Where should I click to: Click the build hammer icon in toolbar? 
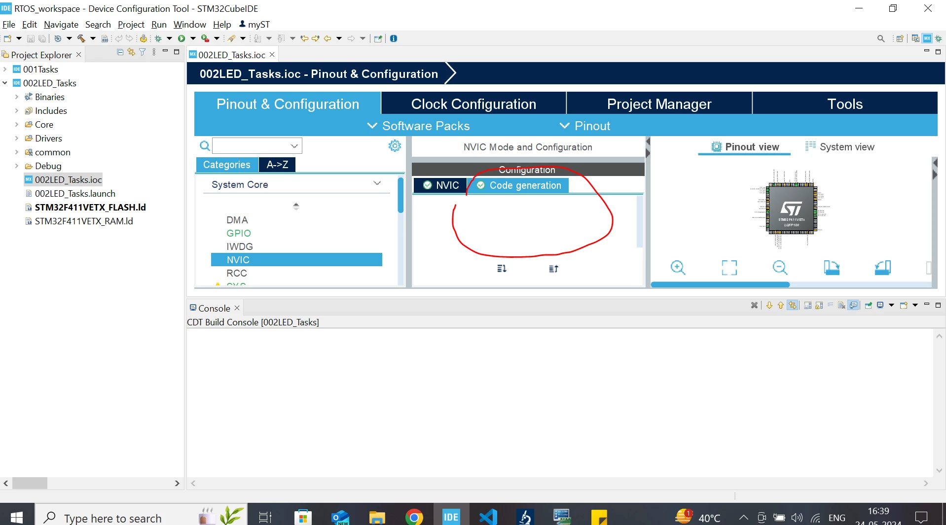point(81,38)
